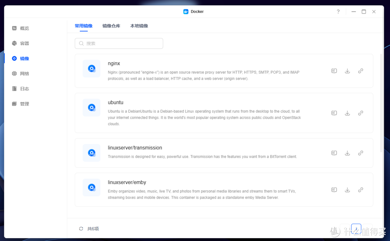Image resolution: width=390 pixels, height=241 pixels.
Task: Switch to the 本地镜像 tab
Action: click(x=139, y=26)
